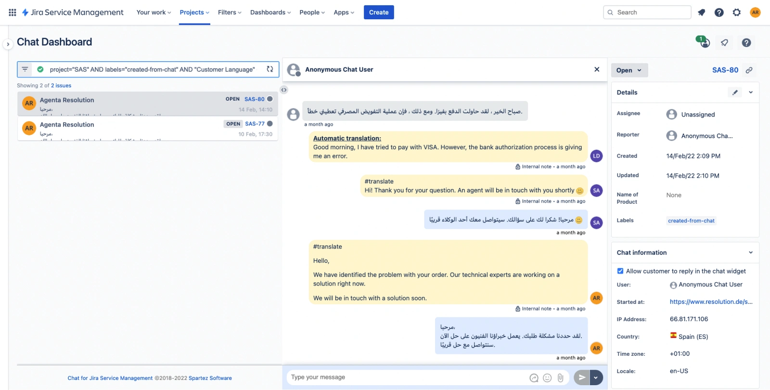Click the JQL query input field
Image resolution: width=770 pixels, height=390 pixels.
[x=153, y=69]
